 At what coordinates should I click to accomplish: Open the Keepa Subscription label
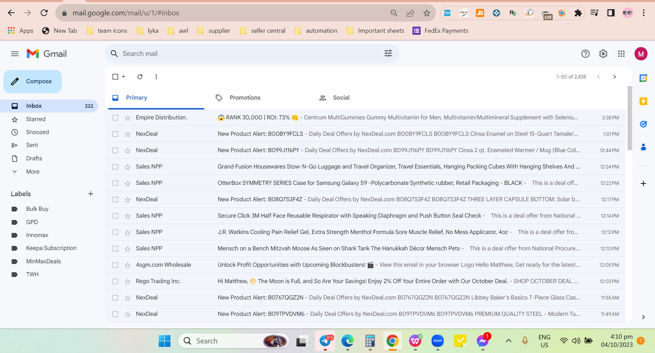click(x=51, y=248)
